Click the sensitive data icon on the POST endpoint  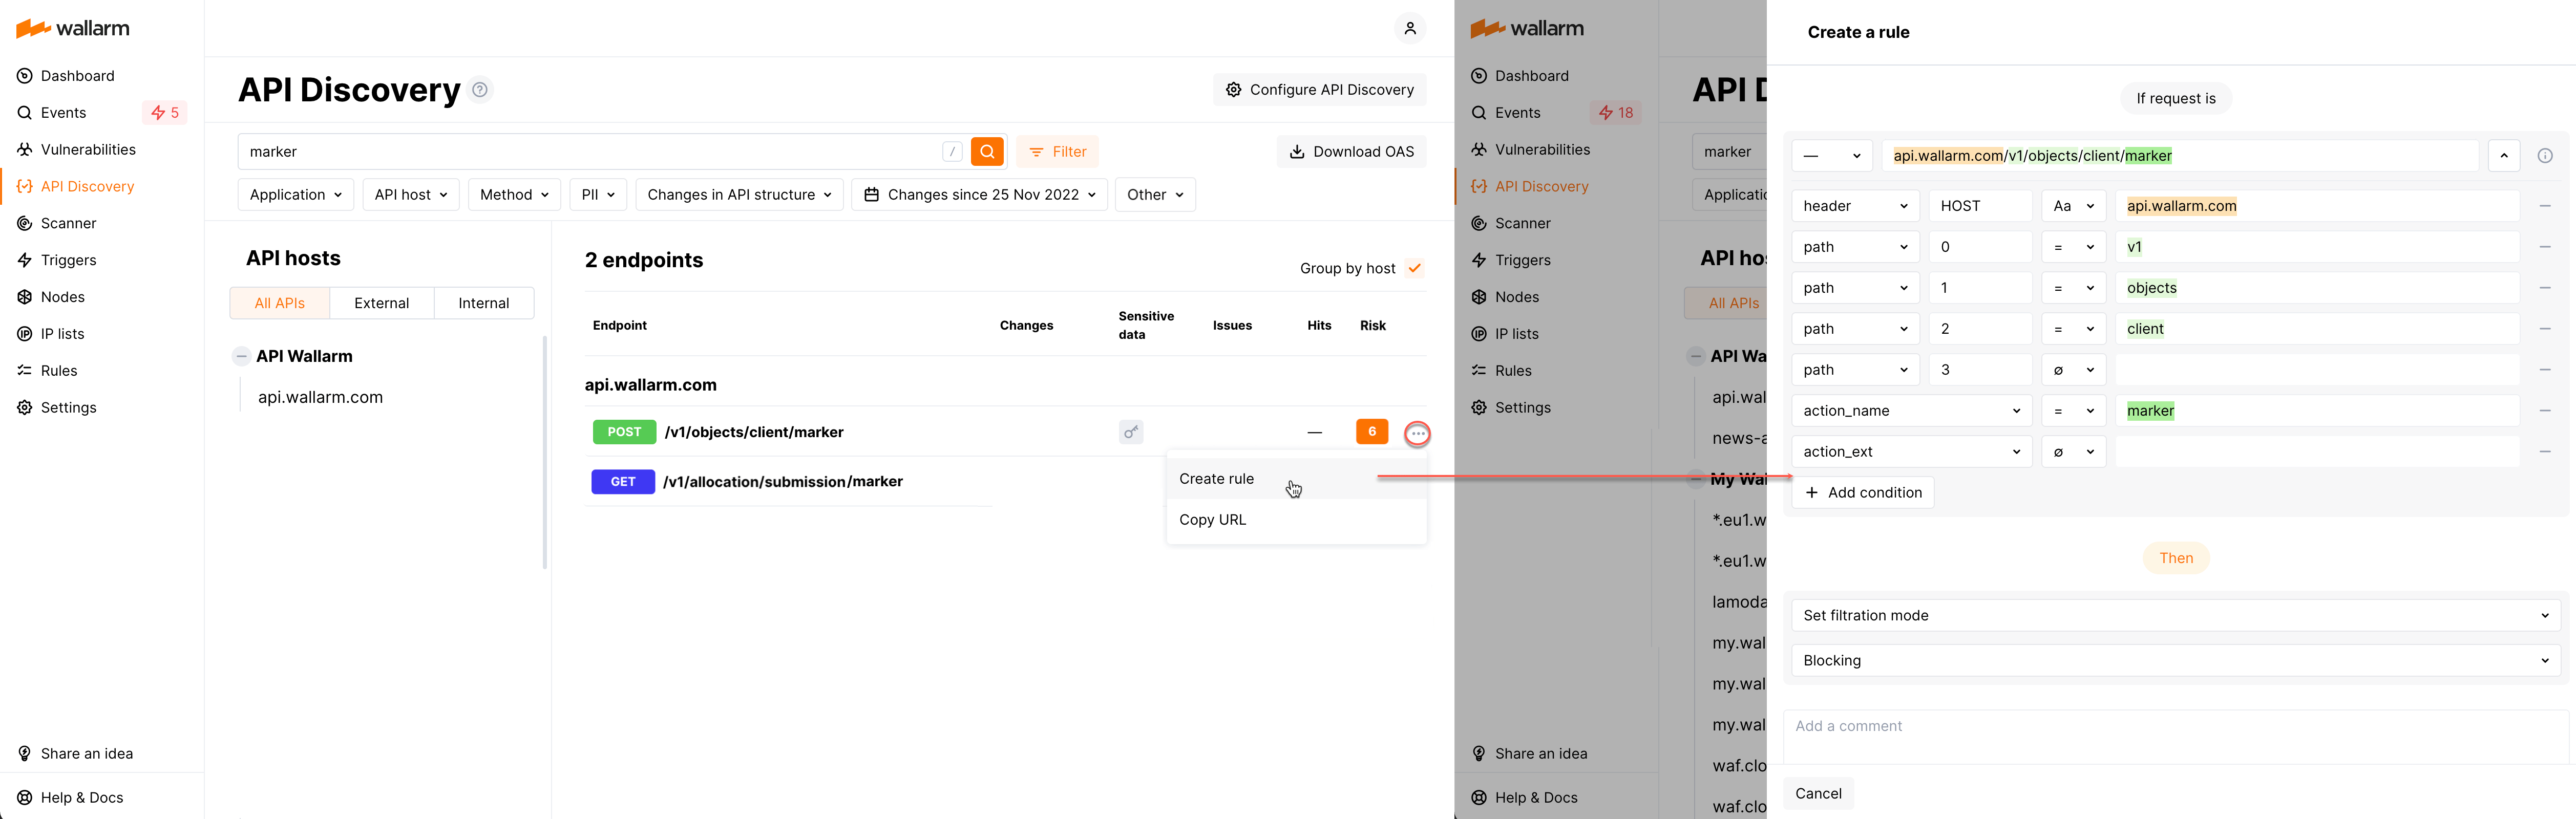1131,432
